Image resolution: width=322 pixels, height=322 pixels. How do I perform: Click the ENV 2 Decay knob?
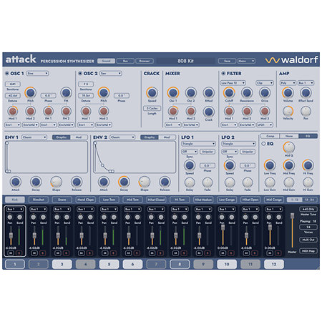coord(124,182)
